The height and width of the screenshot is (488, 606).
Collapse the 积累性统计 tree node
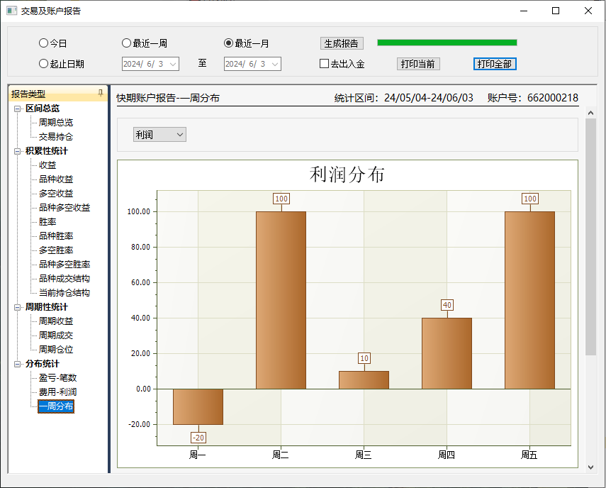click(18, 151)
